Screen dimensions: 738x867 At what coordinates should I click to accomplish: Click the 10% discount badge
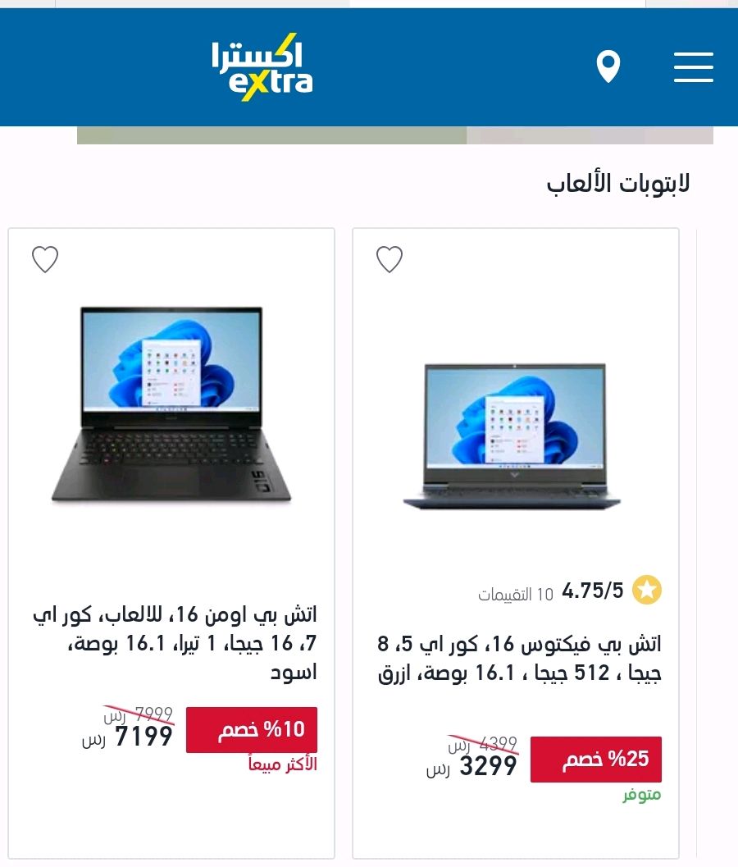[x=252, y=730]
